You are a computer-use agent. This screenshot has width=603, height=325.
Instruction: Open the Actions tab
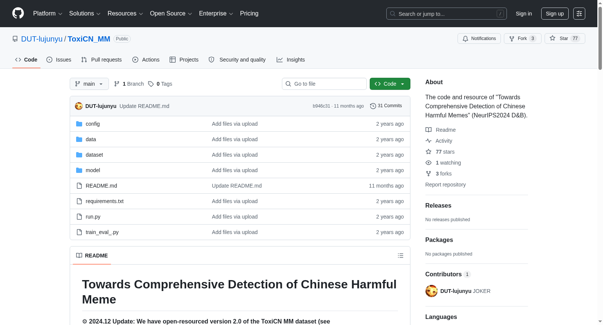pyautogui.click(x=146, y=60)
